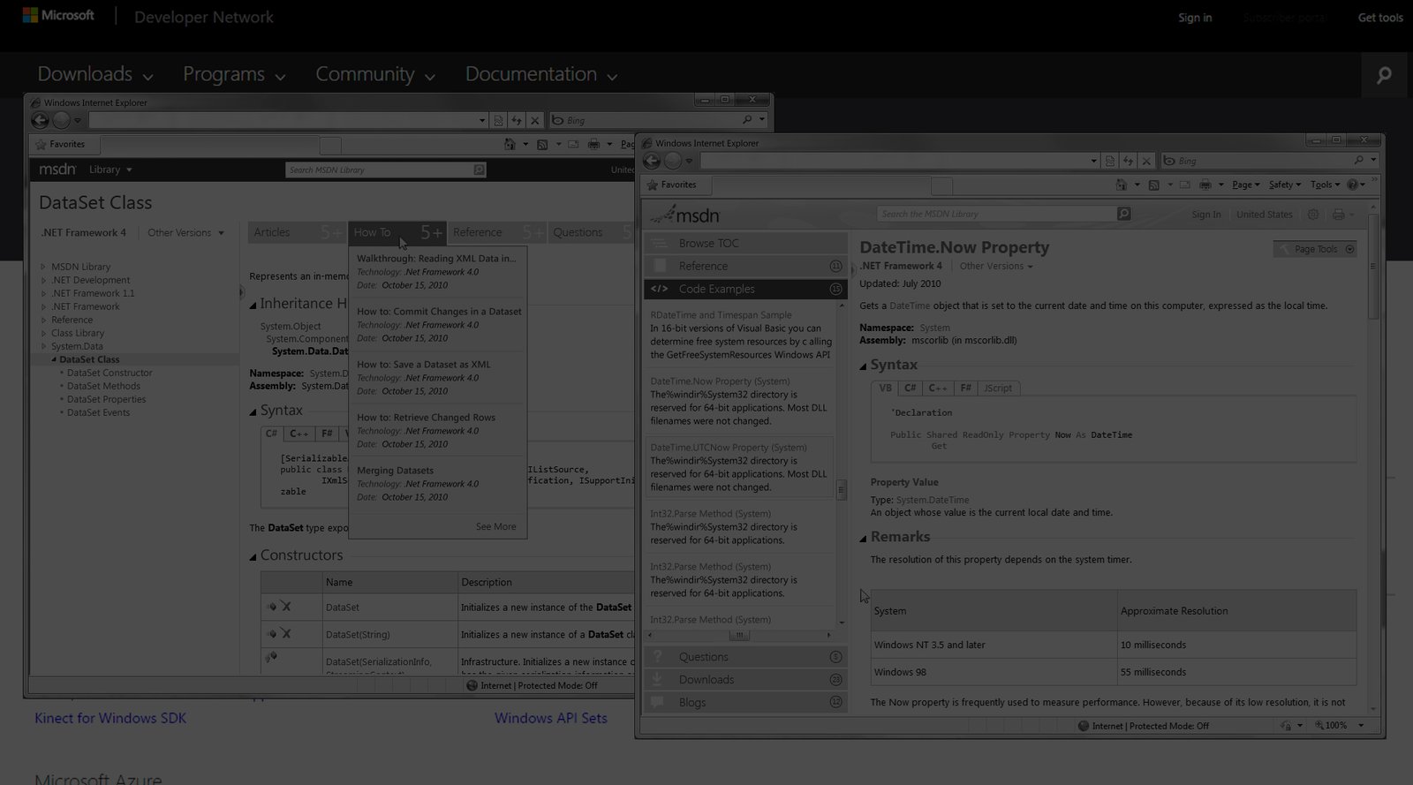Click the Search the MSDN Library field
The width and height of the screenshot is (1413, 785).
point(996,214)
